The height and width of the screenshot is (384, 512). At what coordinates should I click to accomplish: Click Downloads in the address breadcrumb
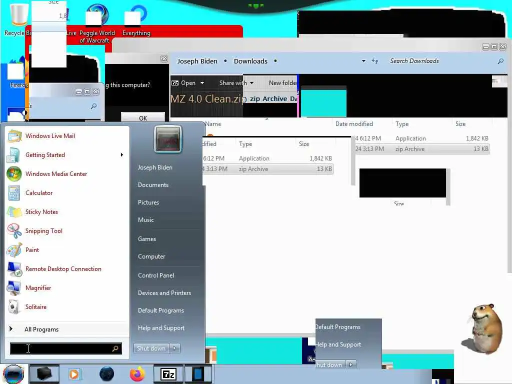pyautogui.click(x=250, y=61)
